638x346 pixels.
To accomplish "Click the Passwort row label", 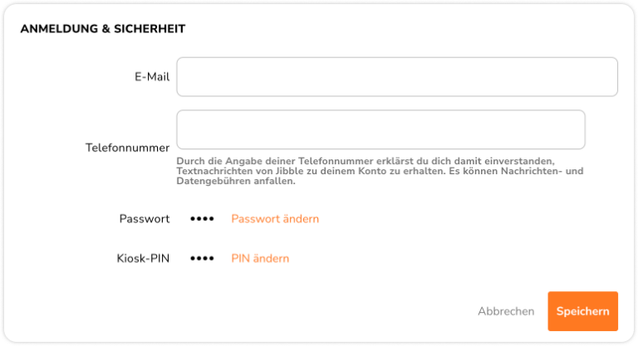I will (x=145, y=219).
